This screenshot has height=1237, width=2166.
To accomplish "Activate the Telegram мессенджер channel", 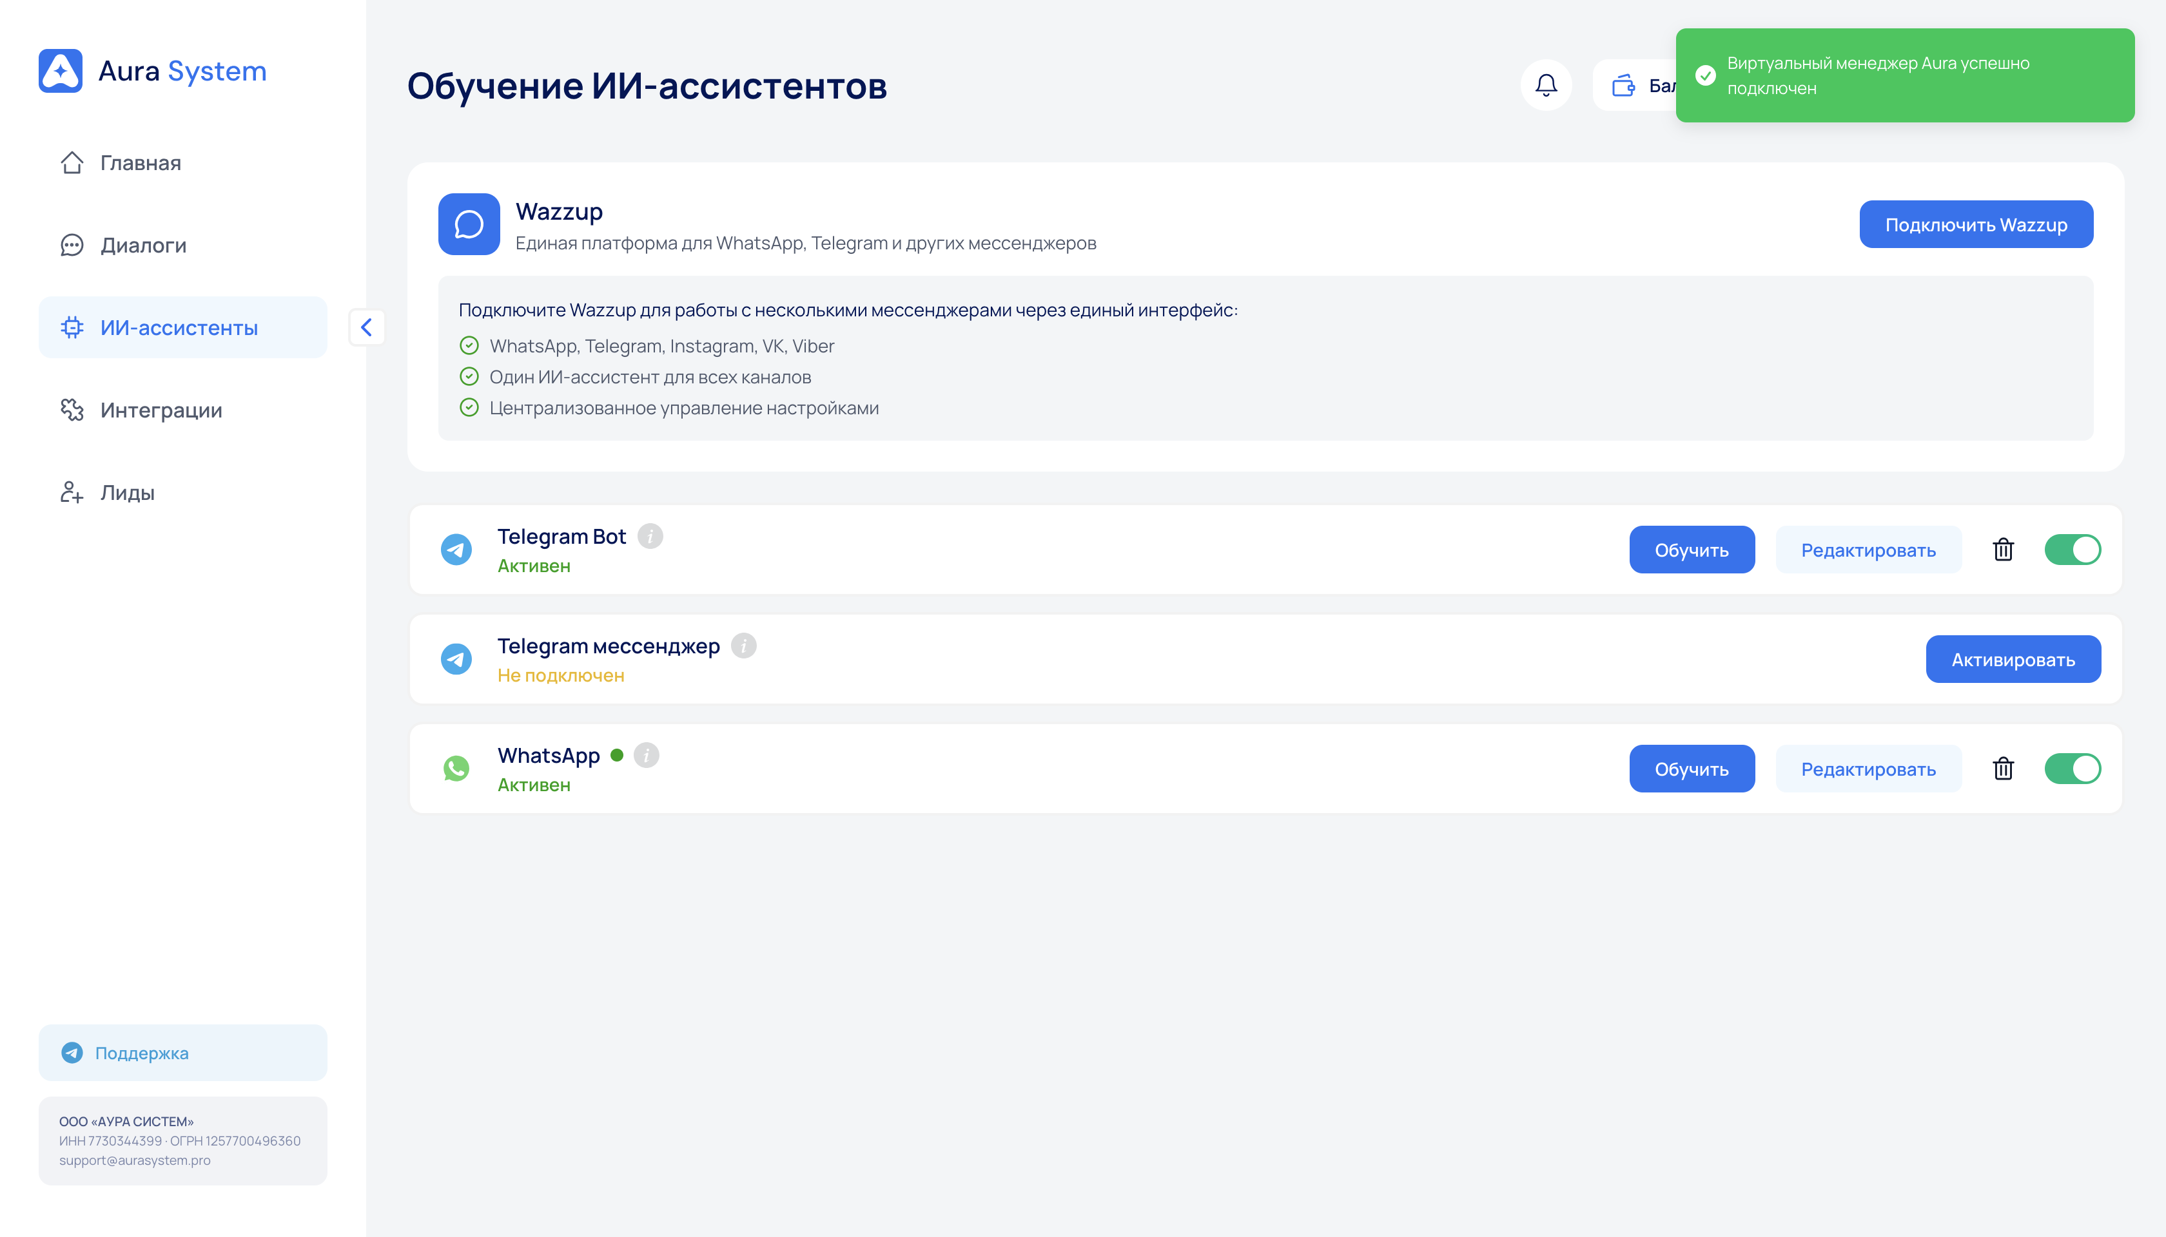I will [2012, 659].
